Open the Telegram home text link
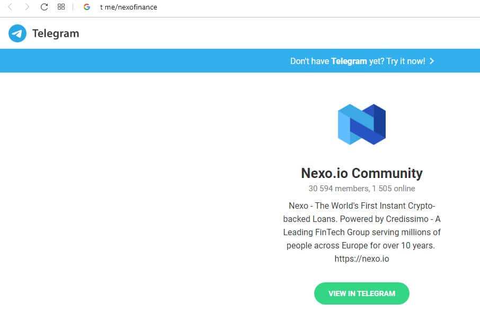This screenshot has height=321, width=480. coord(56,33)
